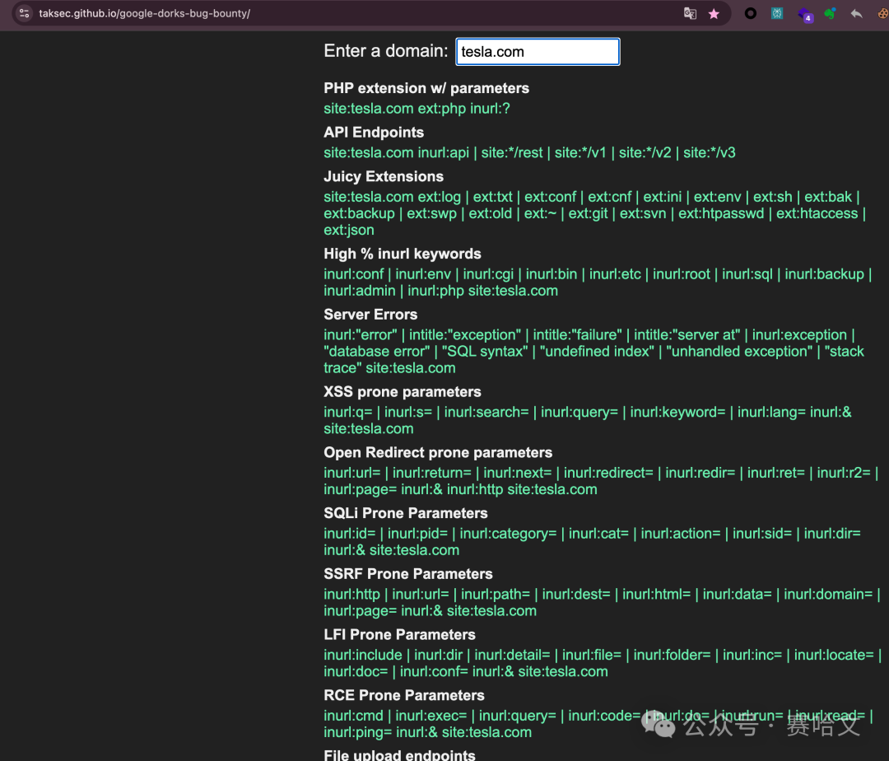
Task: Open the purple layered extension with badge 4
Action: tap(804, 14)
